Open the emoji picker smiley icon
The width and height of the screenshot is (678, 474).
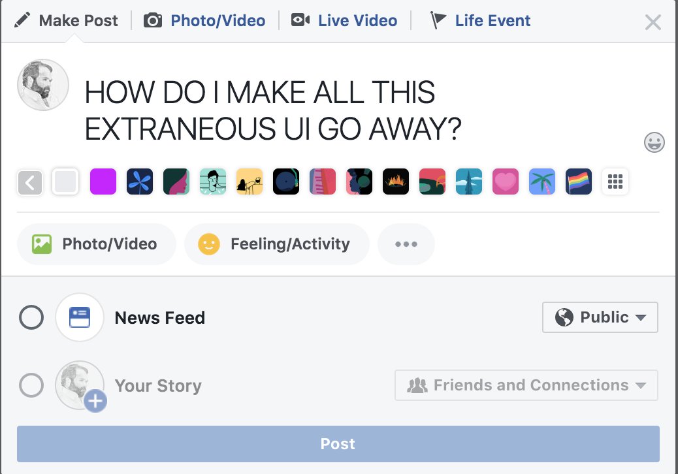click(654, 142)
